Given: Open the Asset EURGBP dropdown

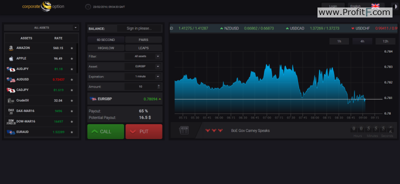Looking at the screenshot, I should coord(143,66).
